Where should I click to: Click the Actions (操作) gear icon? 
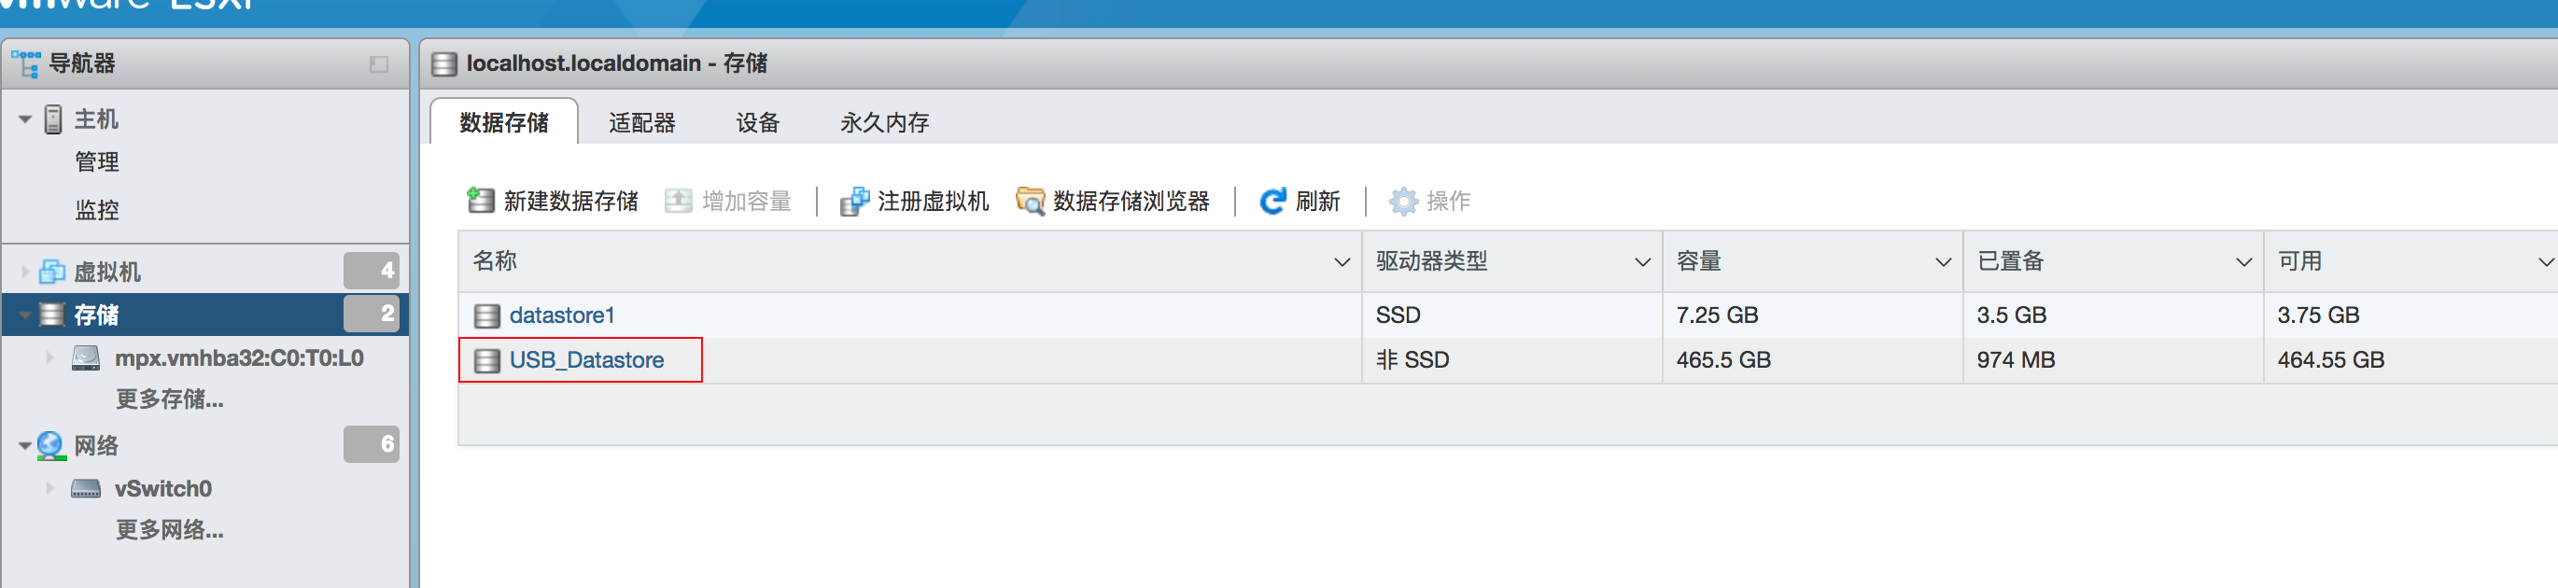point(1402,201)
